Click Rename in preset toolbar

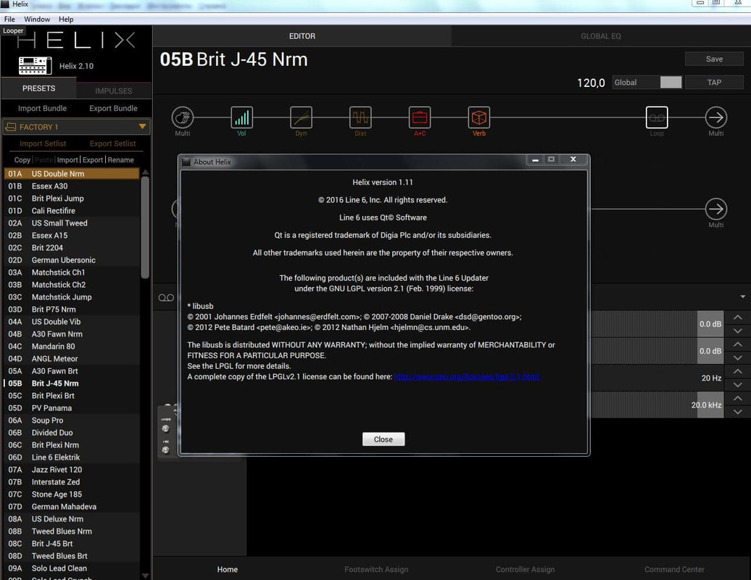click(x=120, y=160)
